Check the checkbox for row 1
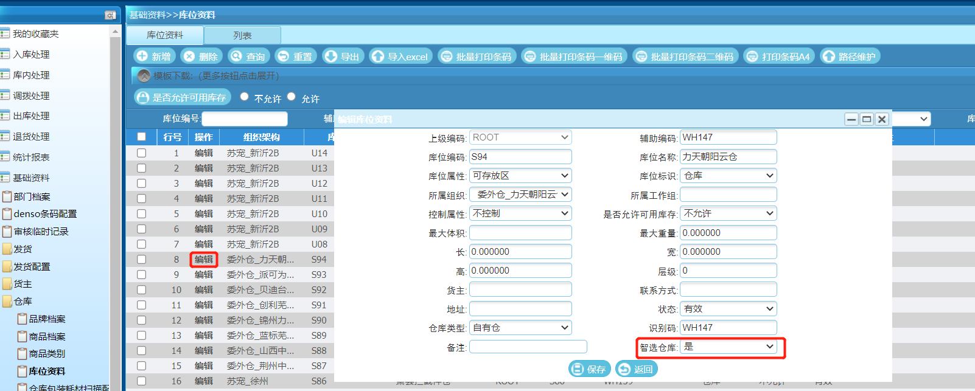The height and width of the screenshot is (391, 975). 142,153
